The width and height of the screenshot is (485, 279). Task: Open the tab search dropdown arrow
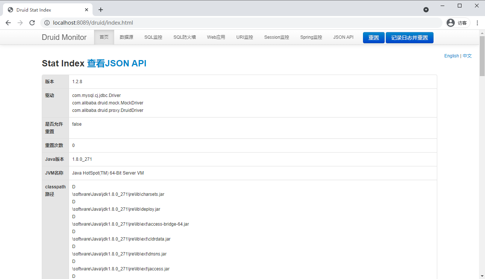[x=426, y=10]
